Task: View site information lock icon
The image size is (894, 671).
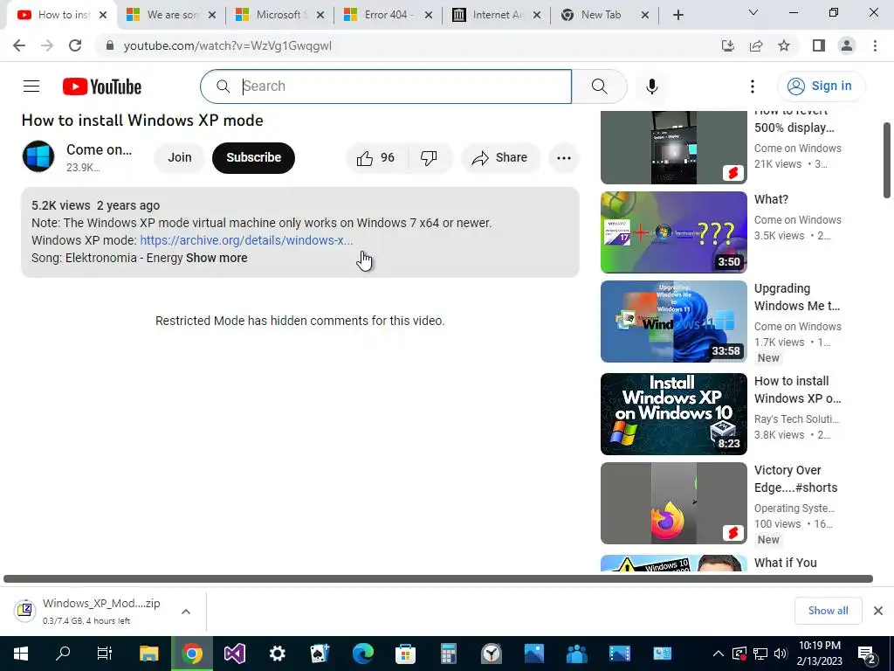Action: point(110,45)
